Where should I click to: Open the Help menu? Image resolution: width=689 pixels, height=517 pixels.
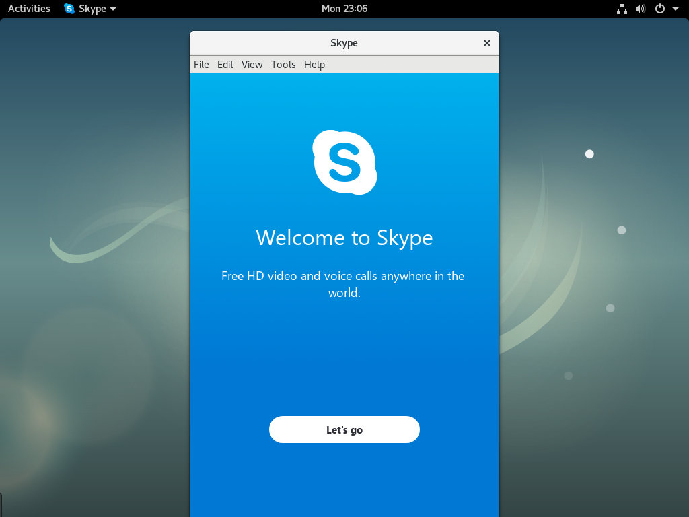315,65
